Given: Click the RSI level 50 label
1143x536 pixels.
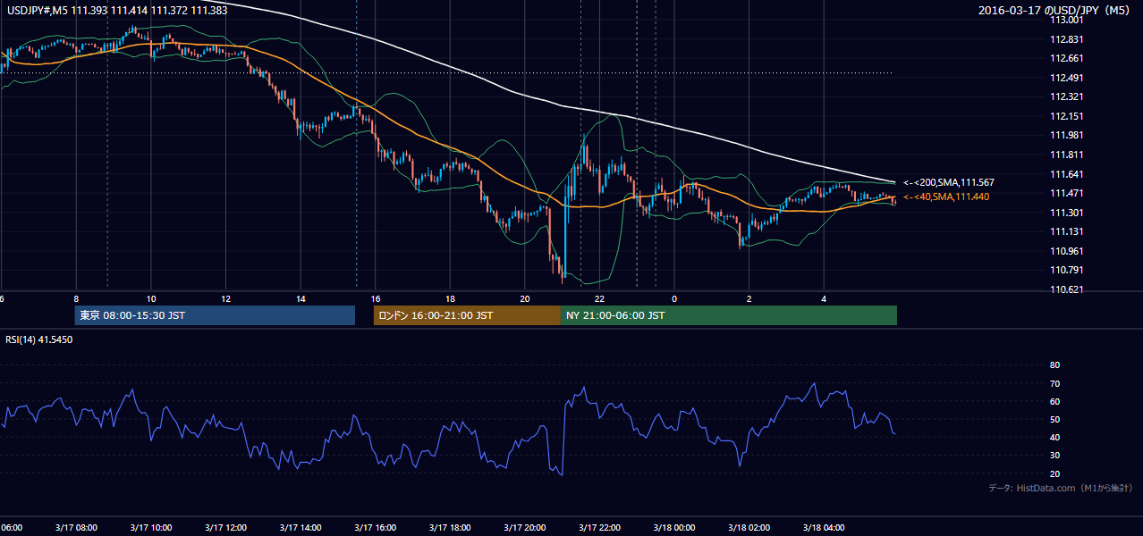Looking at the screenshot, I should click(1054, 419).
